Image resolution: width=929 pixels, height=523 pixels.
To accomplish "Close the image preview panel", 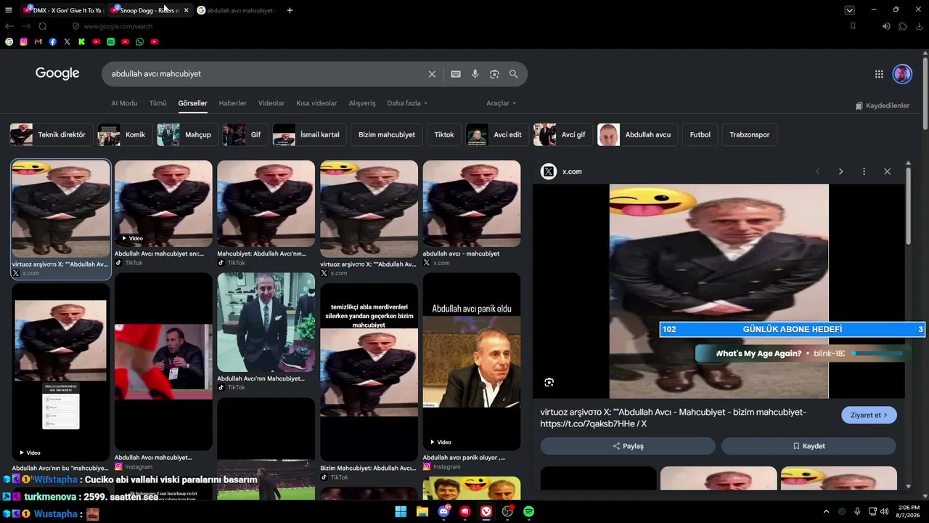I will pos(887,171).
